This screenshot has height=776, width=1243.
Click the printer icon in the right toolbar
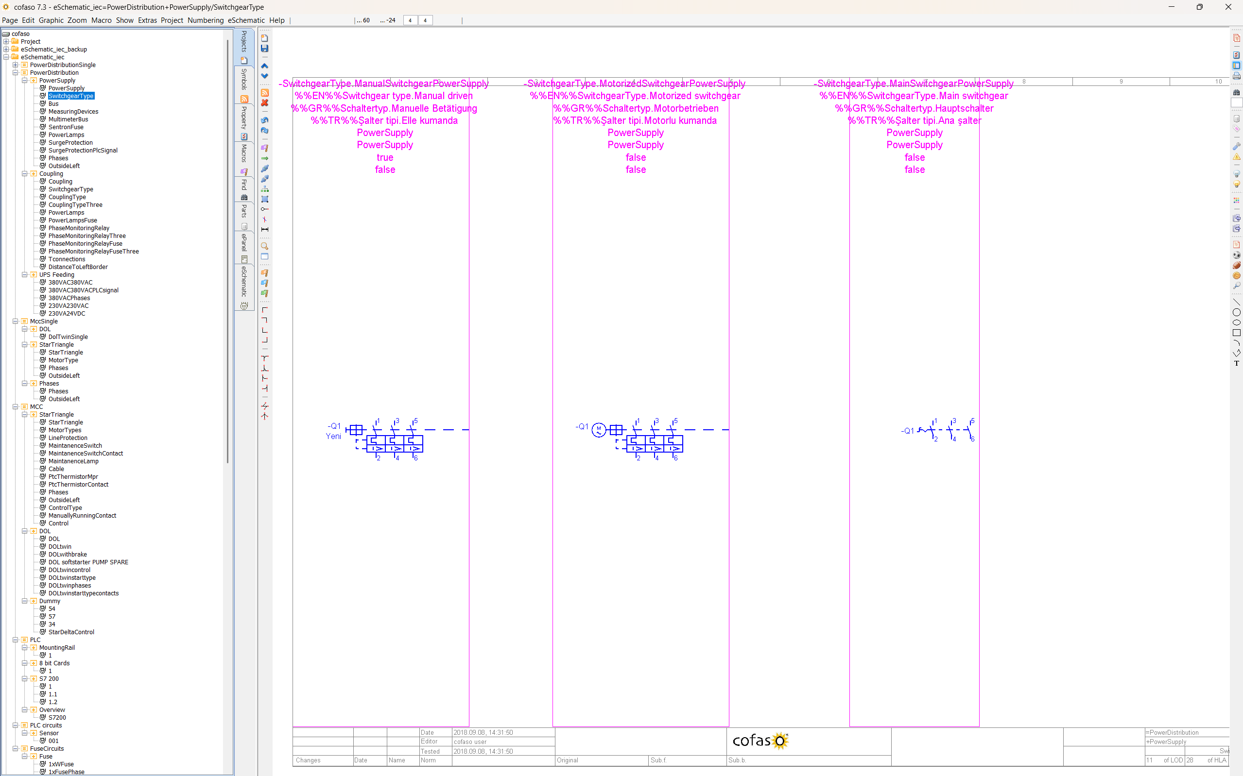[1236, 76]
